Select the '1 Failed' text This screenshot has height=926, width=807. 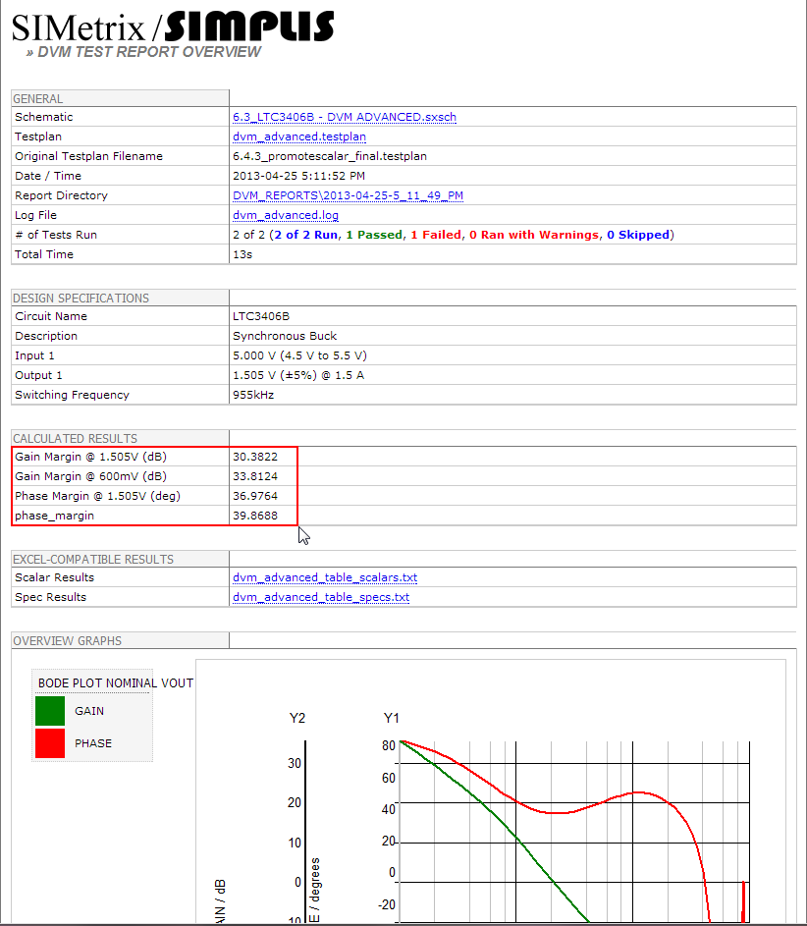[436, 235]
